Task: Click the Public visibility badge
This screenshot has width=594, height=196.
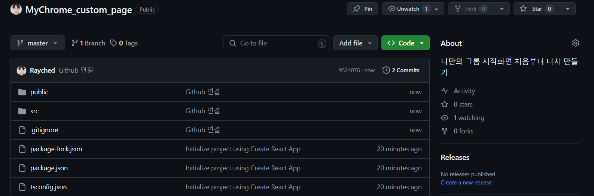Action: click(147, 10)
